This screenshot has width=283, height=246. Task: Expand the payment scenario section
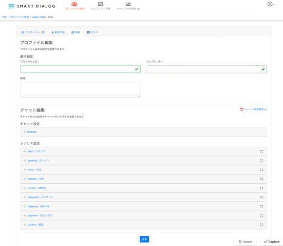point(144,215)
